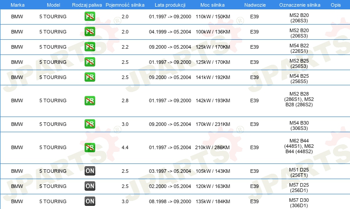Select the petrol fuel icon in the M54 B22 row

point(90,47)
